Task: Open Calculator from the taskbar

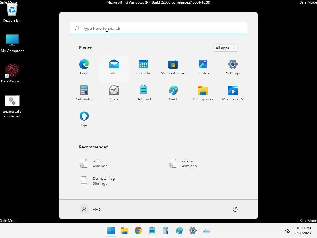Action: [166, 231]
